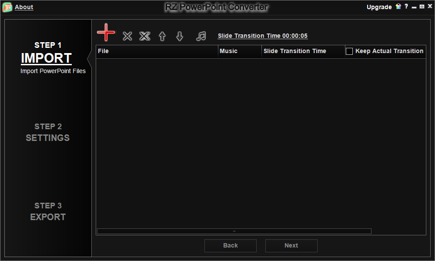Remove selected file with single X icon
Image resolution: width=435 pixels, height=261 pixels.
(127, 36)
